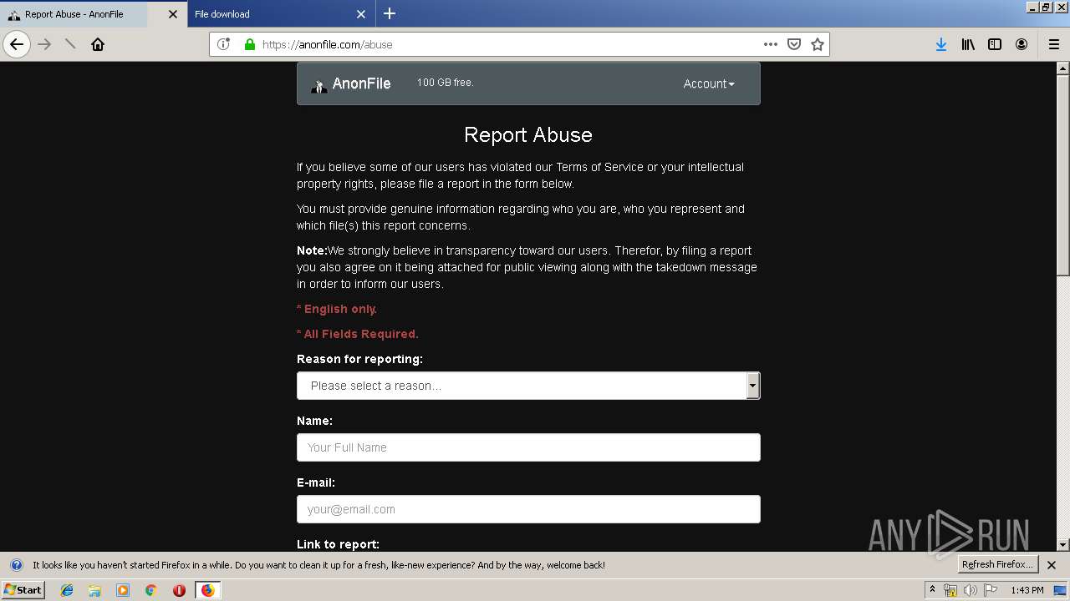The height and width of the screenshot is (601, 1070).
Task: Click page scrollbar up arrow
Action: coord(1063,68)
